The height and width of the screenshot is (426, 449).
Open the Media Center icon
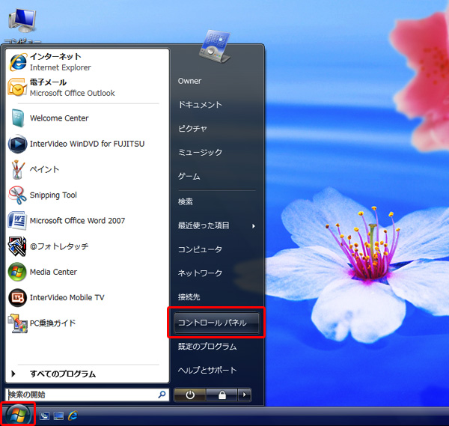(17, 272)
